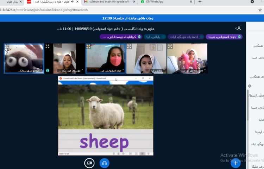The image size is (264, 169).
Task: Toggle mute for احمدیان مهرگو، لیان pill
Action: tap(186, 37)
